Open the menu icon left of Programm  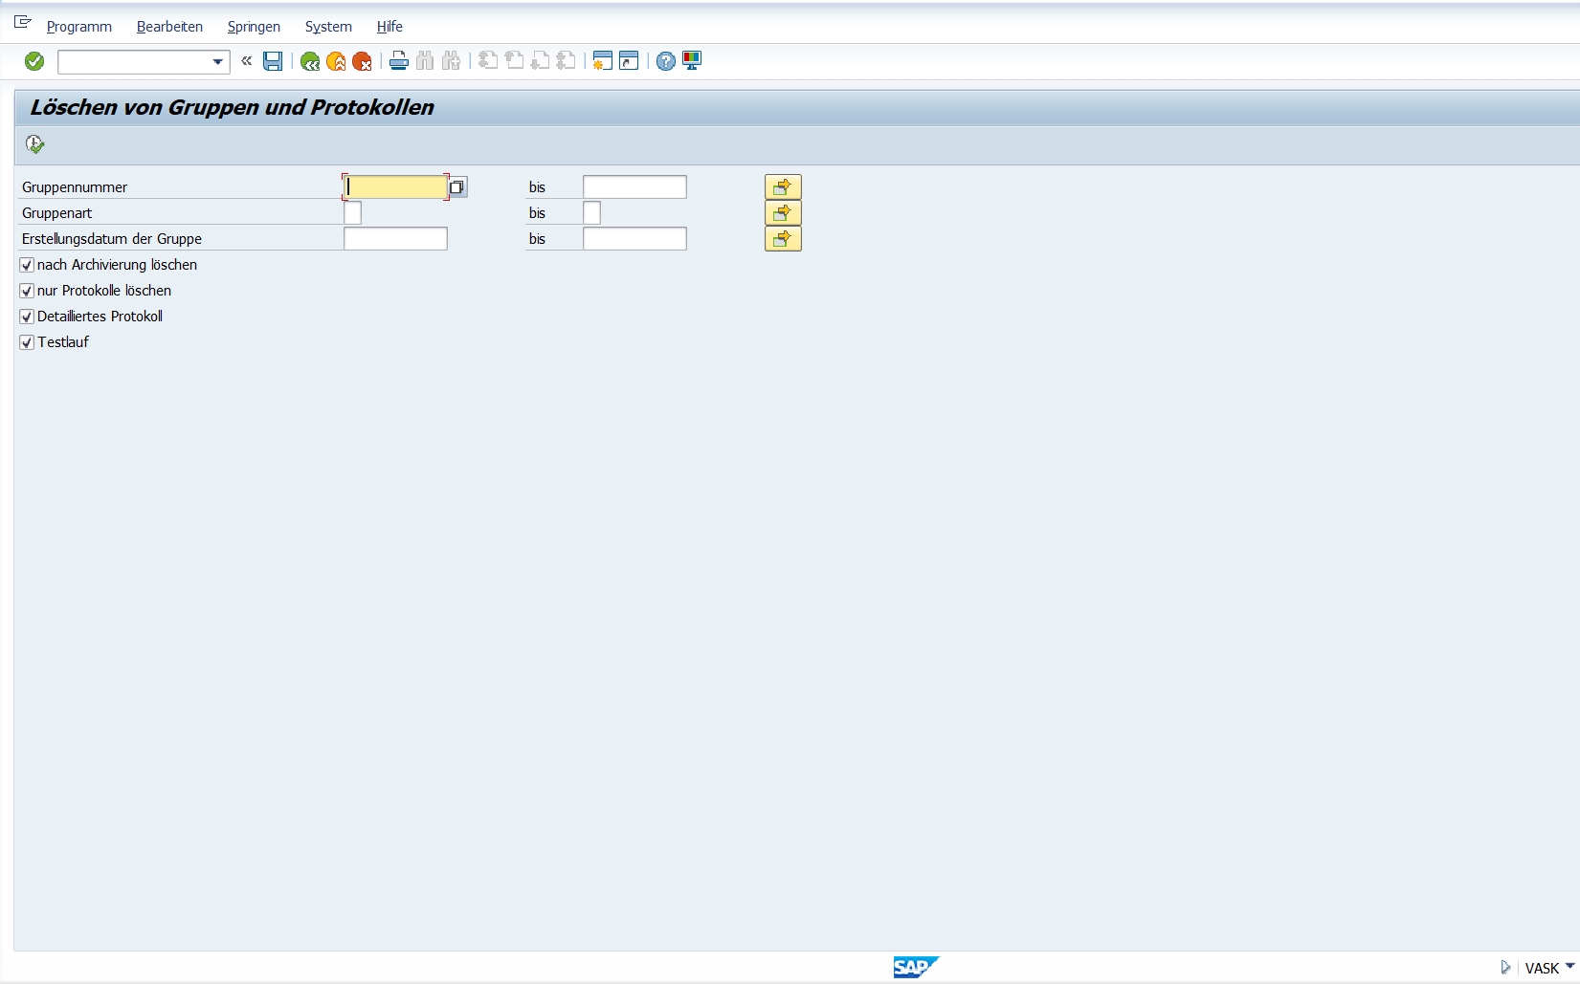[23, 22]
